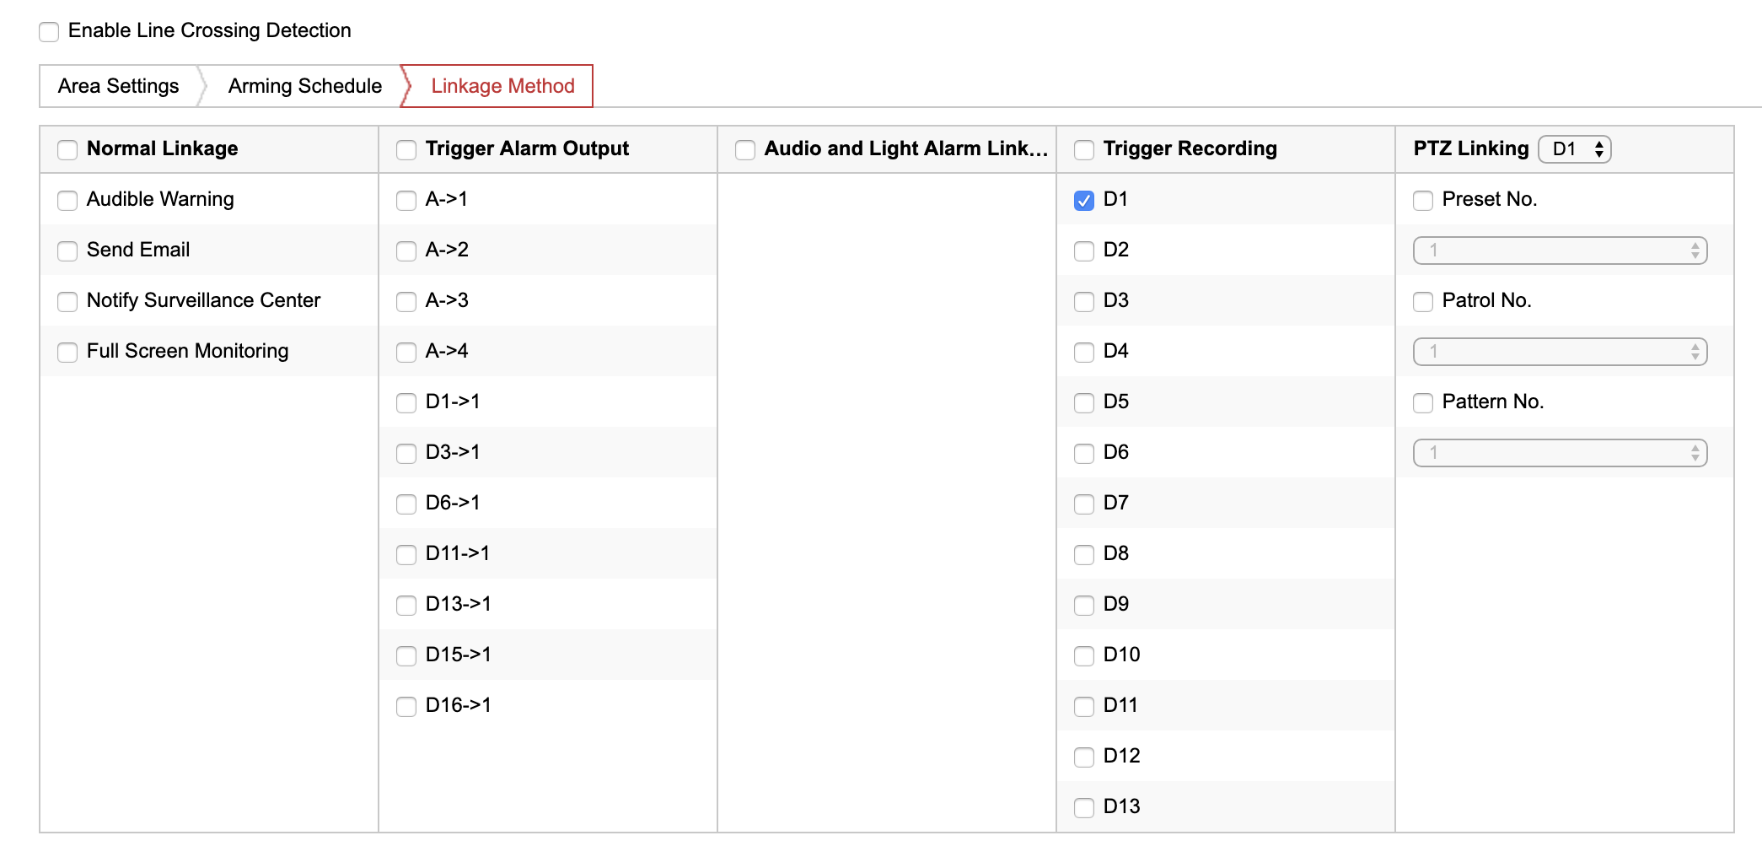Image resolution: width=1762 pixels, height=857 pixels.
Task: Switch to the Area Settings tab
Action: tap(119, 86)
